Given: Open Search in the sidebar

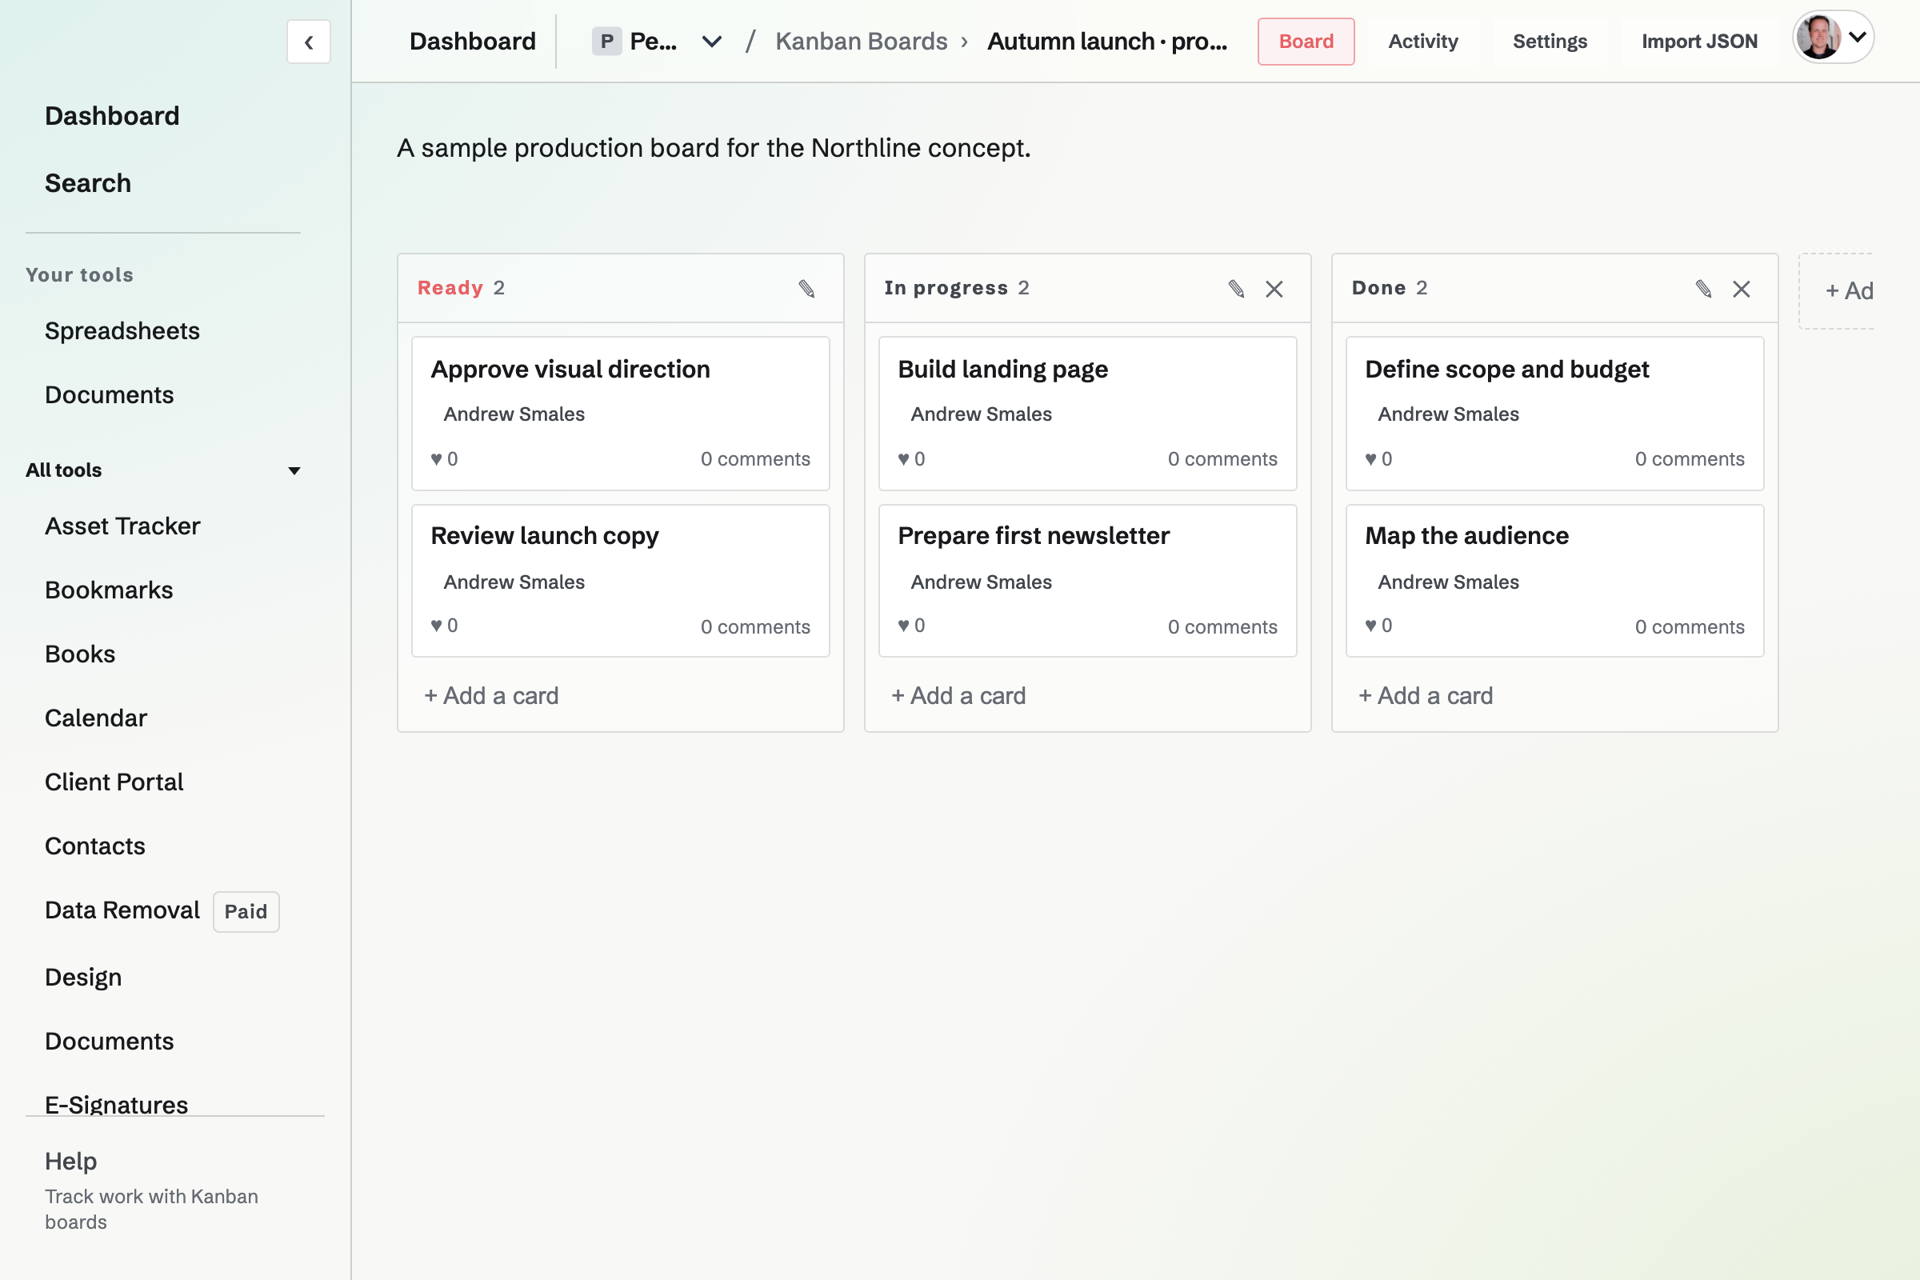Looking at the screenshot, I should pos(88,183).
